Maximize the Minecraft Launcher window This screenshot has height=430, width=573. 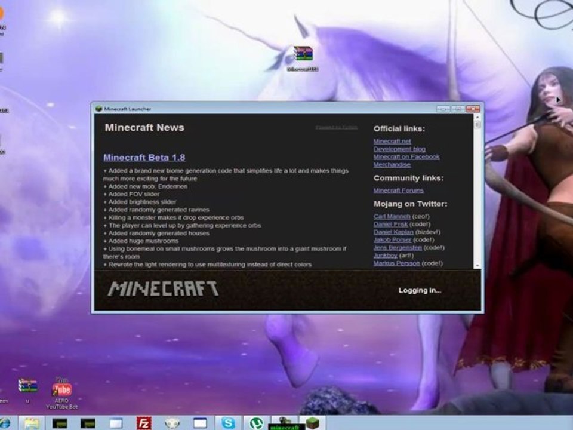(458, 109)
